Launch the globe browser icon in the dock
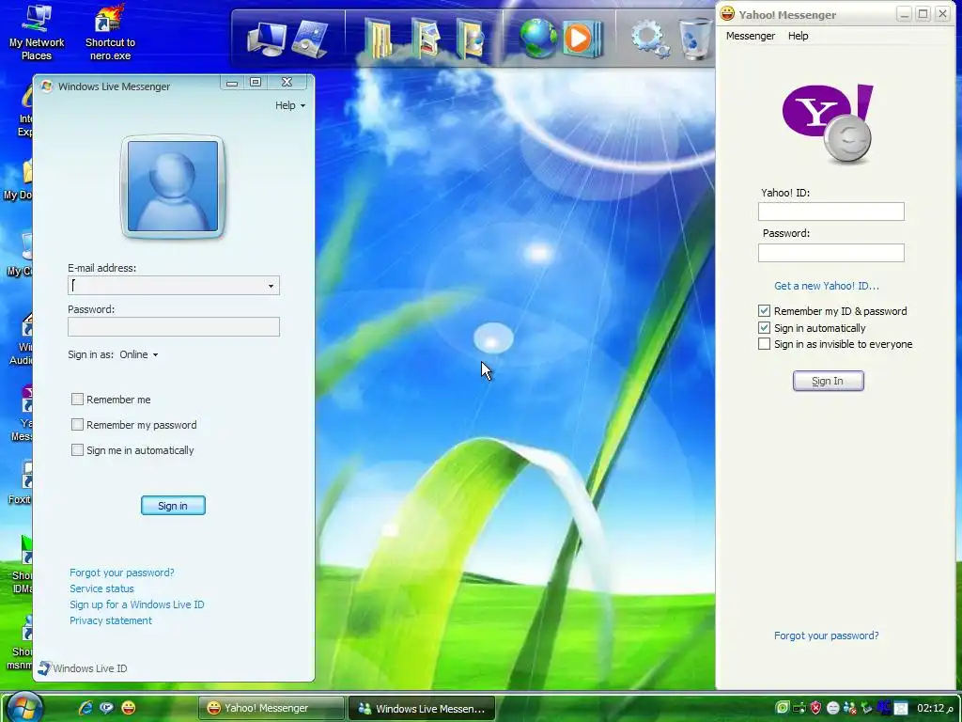 [538, 39]
